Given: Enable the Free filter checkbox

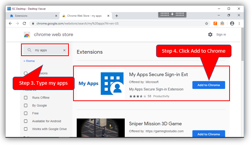Looking at the screenshot, I should tap(26, 113).
